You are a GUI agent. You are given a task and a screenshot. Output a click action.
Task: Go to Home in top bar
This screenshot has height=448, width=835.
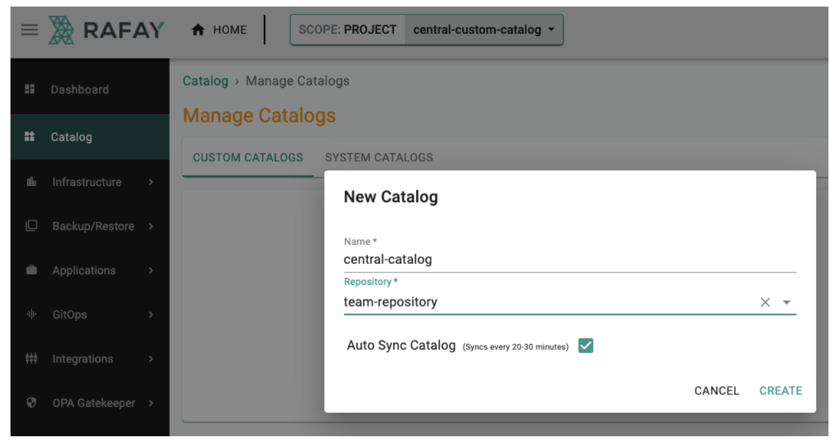(220, 30)
